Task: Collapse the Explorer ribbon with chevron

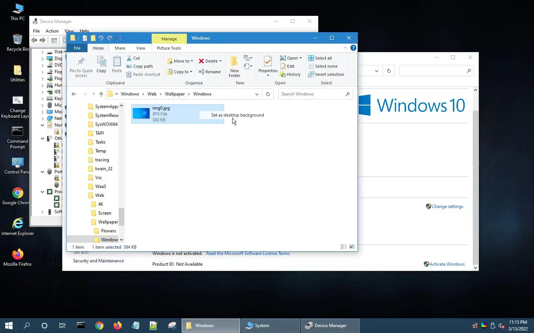Action: click(x=345, y=48)
